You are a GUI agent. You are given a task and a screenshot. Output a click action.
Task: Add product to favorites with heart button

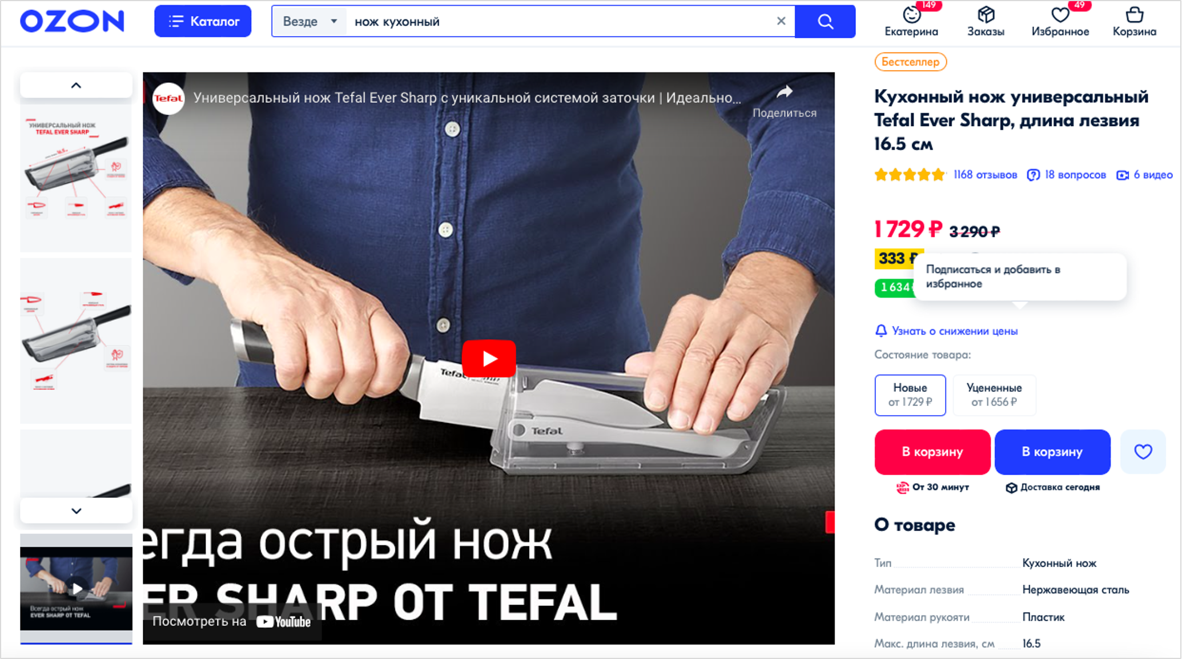1143,452
